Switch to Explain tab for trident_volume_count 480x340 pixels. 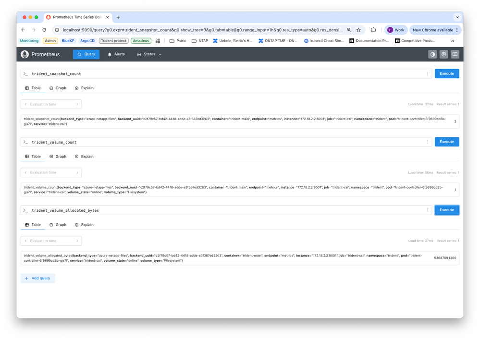pyautogui.click(x=84, y=157)
